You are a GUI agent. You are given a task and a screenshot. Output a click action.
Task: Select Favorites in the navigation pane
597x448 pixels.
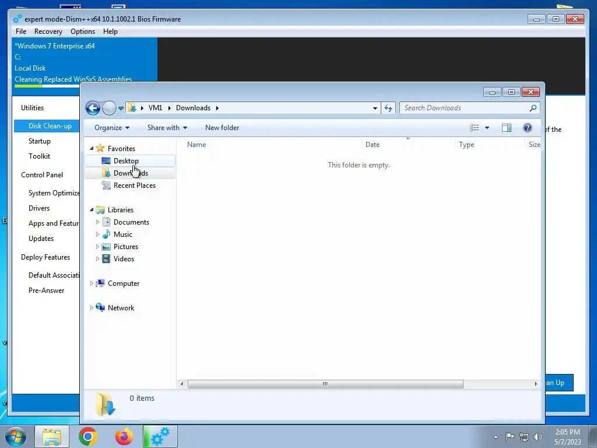click(121, 148)
